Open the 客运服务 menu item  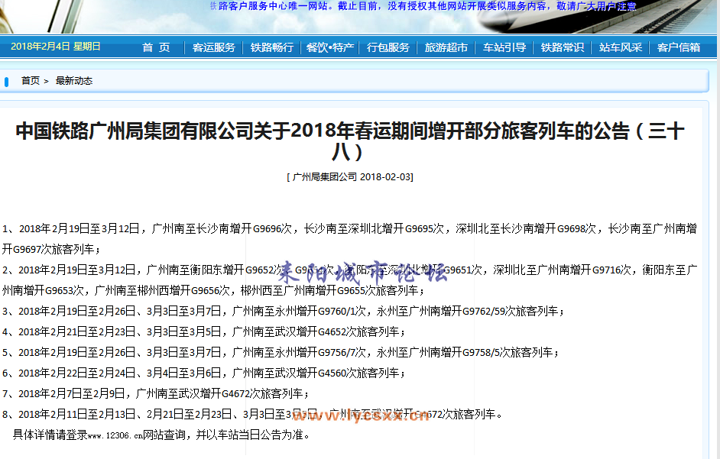[213, 47]
